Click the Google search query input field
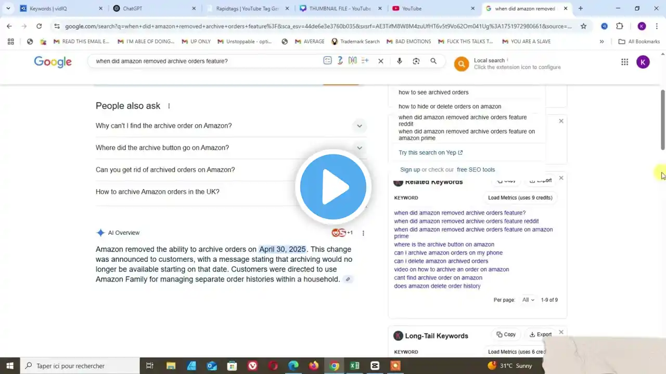This screenshot has height=374, width=666. coord(206,61)
